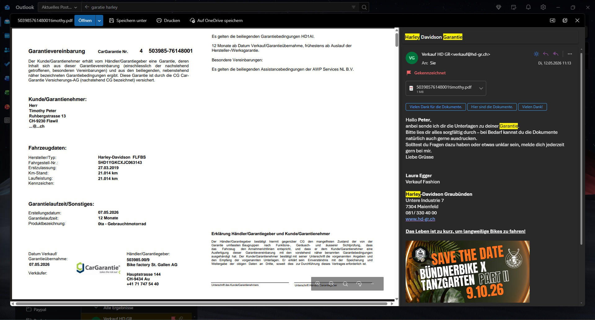Open attachment preview in a new window
This screenshot has width=595, height=320.
[x=565, y=20]
